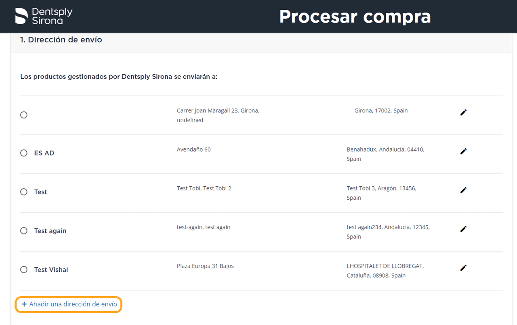The image size is (517, 325).
Task: Choose the ES AD radio button
Action: tap(24, 153)
